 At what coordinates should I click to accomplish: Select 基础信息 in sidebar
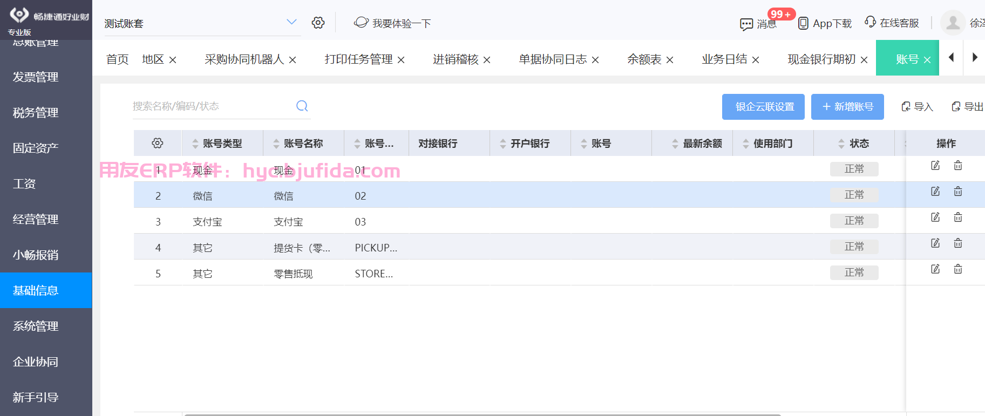pos(46,290)
